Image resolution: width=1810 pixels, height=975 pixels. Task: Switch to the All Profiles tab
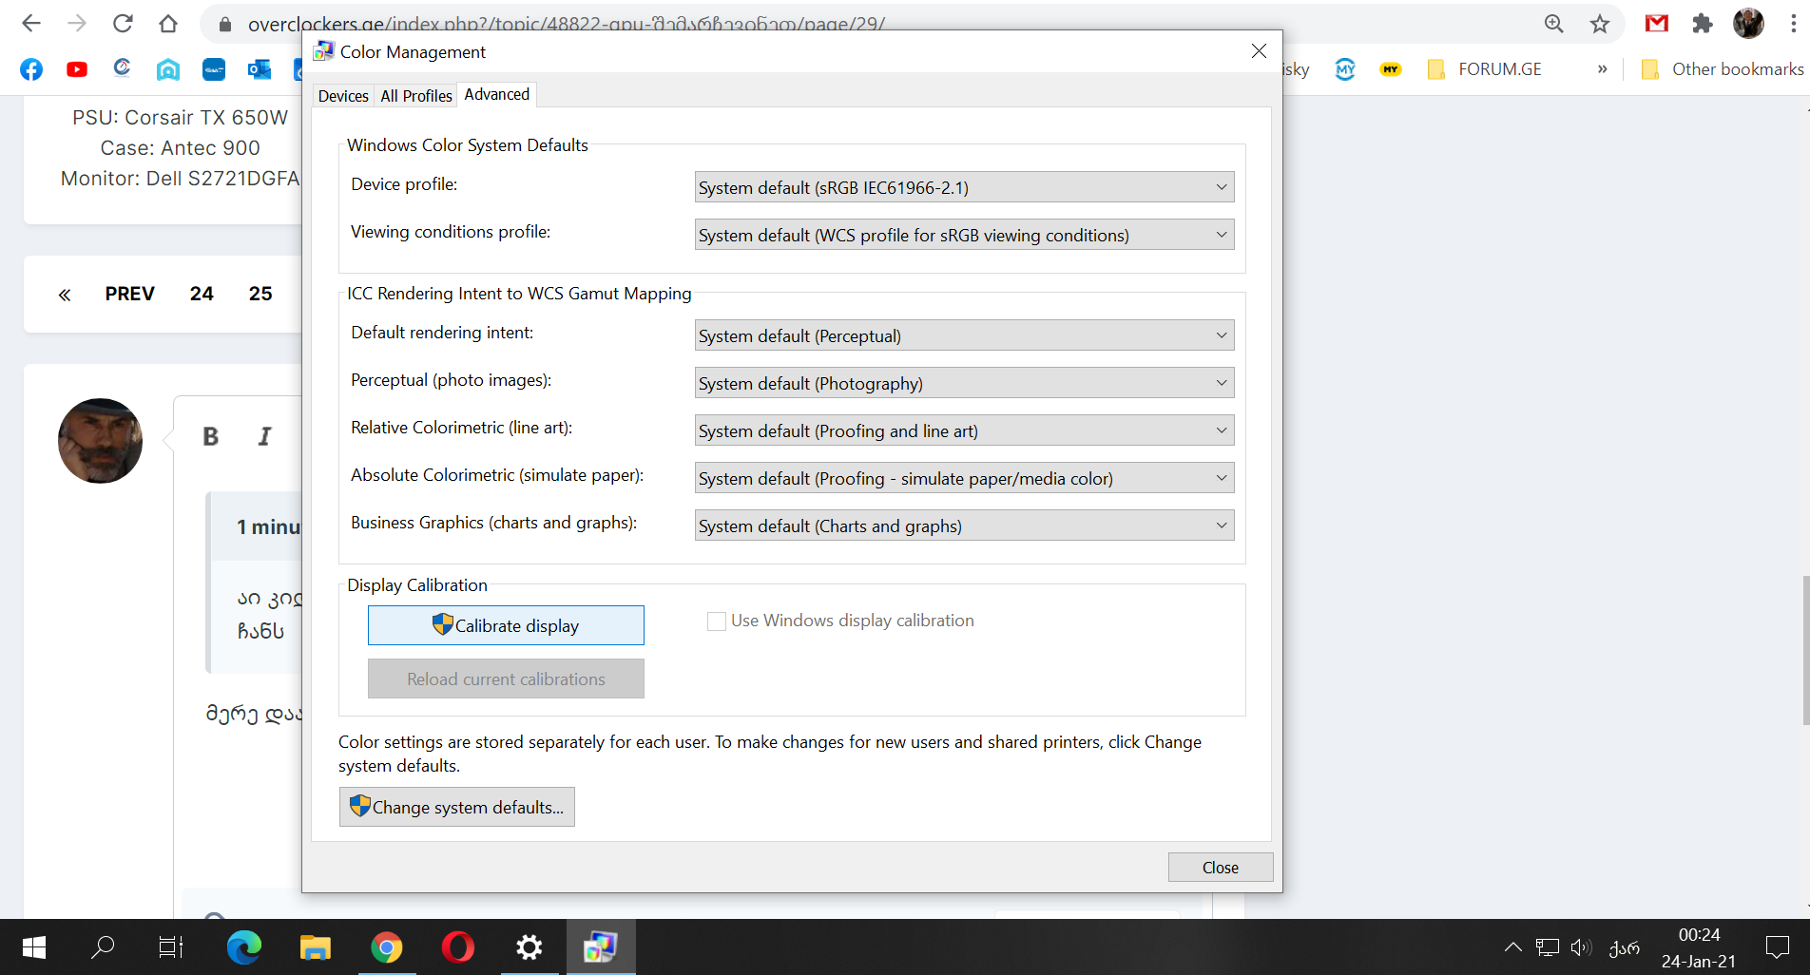point(416,96)
